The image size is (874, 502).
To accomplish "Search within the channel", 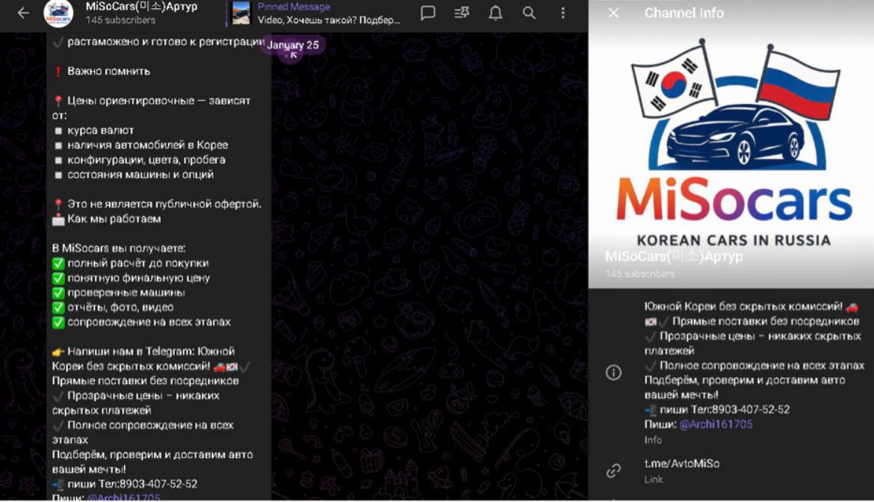I will pyautogui.click(x=529, y=13).
